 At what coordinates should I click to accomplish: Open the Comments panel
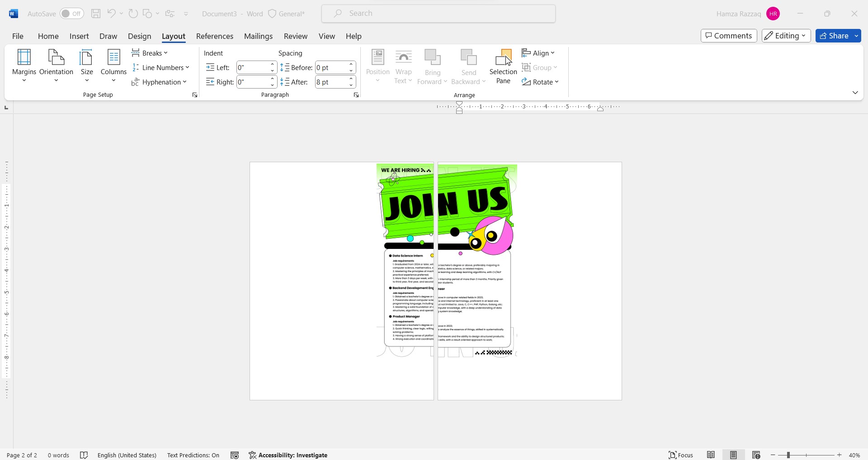(728, 36)
